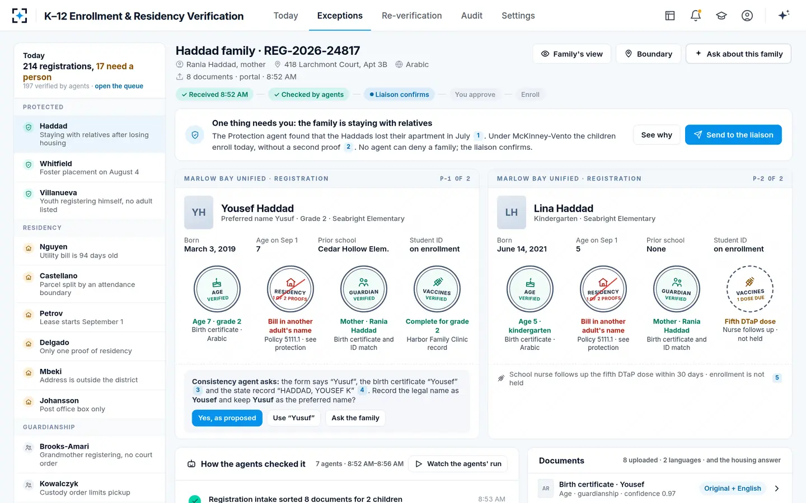Click Yousef's Guardian Verified badge
The width and height of the screenshot is (806, 503).
coord(364,289)
